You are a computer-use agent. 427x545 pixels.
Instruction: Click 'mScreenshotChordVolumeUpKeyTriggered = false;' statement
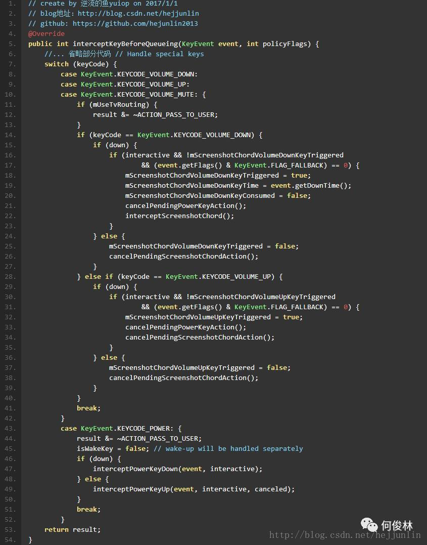pyautogui.click(x=200, y=368)
